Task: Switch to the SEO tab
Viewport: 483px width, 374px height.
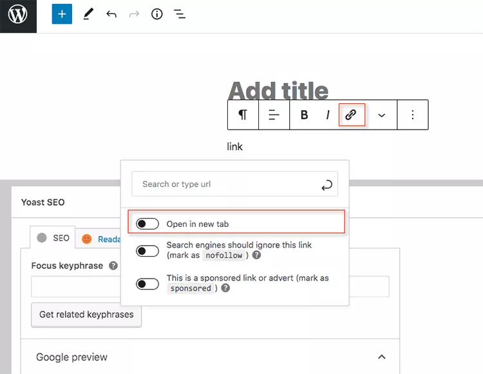Action: point(53,238)
